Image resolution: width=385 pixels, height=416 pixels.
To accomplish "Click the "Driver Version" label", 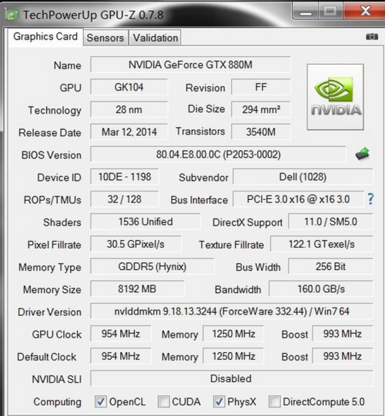I will pos(49,312).
